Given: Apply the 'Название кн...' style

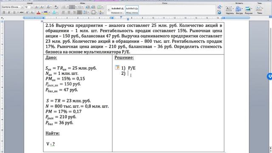Looking at the screenshot, I should [117, 10].
